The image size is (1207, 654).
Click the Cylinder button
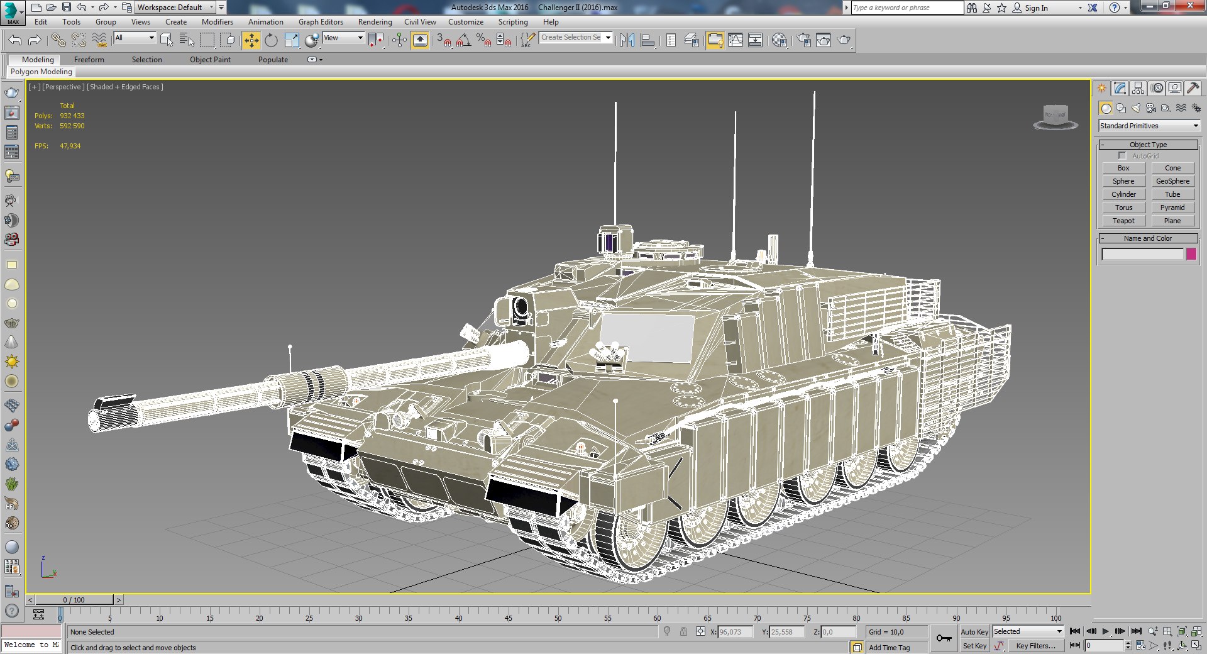pyautogui.click(x=1123, y=194)
